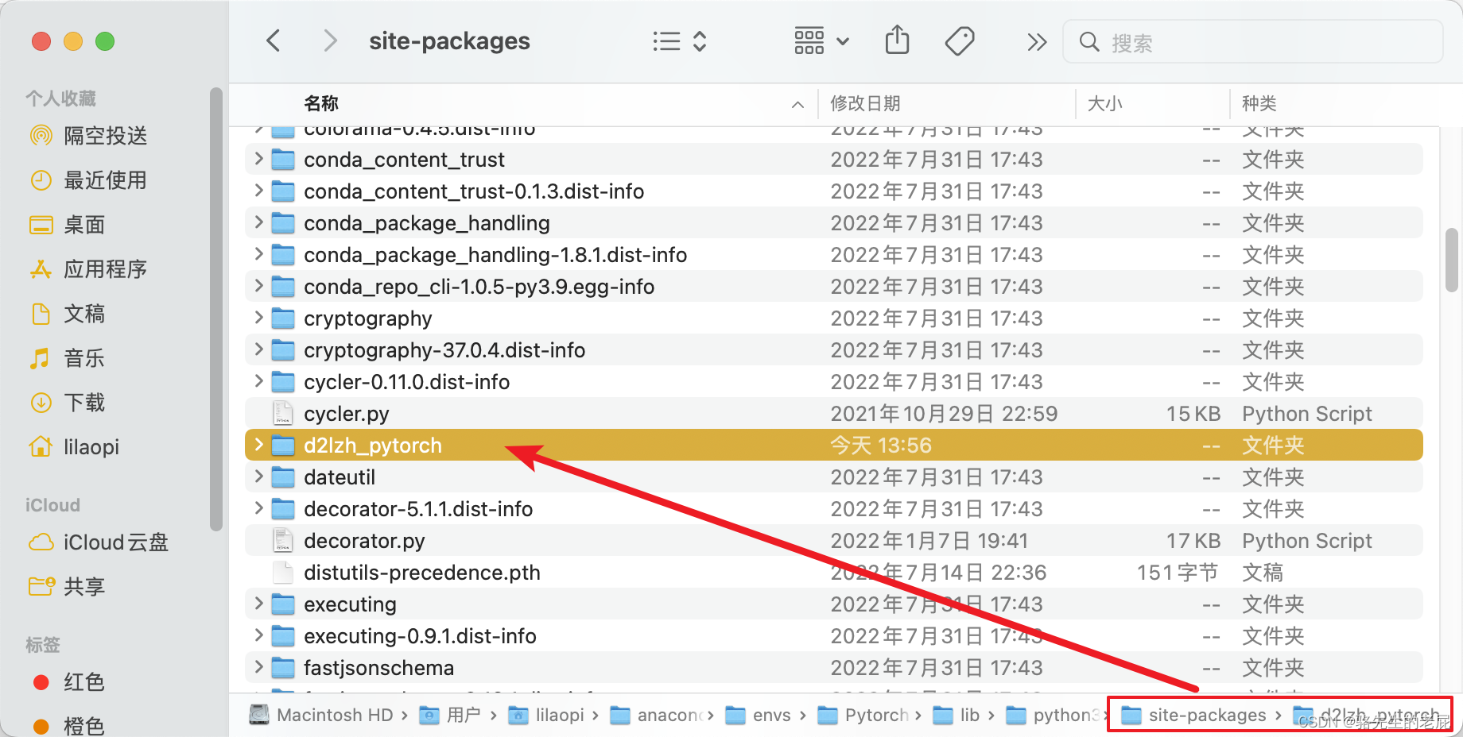Open the list view options control
This screenshot has height=737, width=1463.
679,41
